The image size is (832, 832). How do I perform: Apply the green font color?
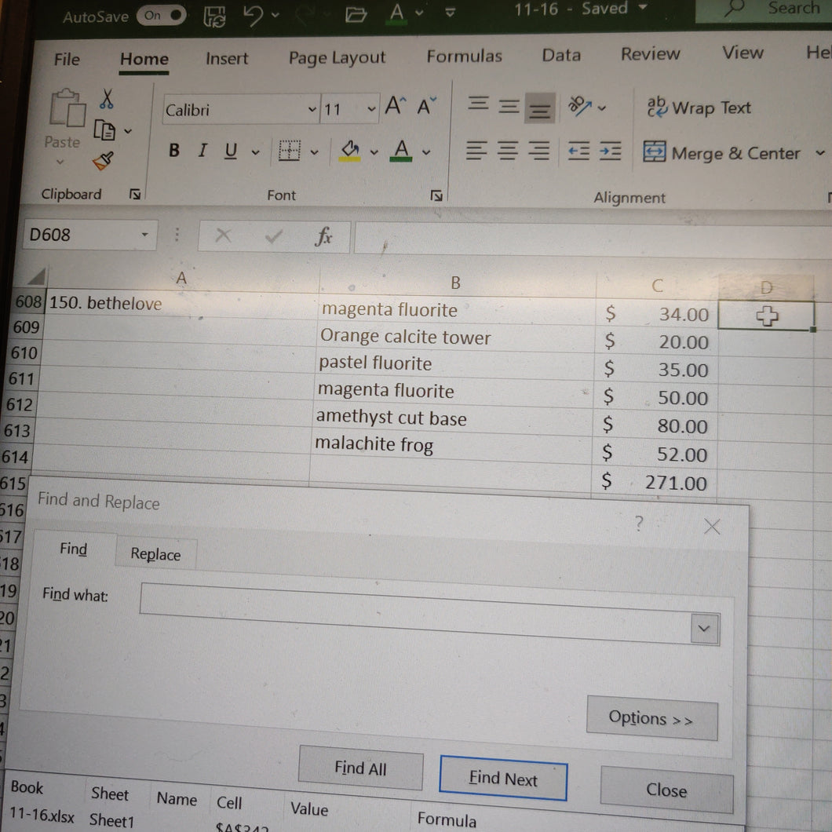[401, 151]
